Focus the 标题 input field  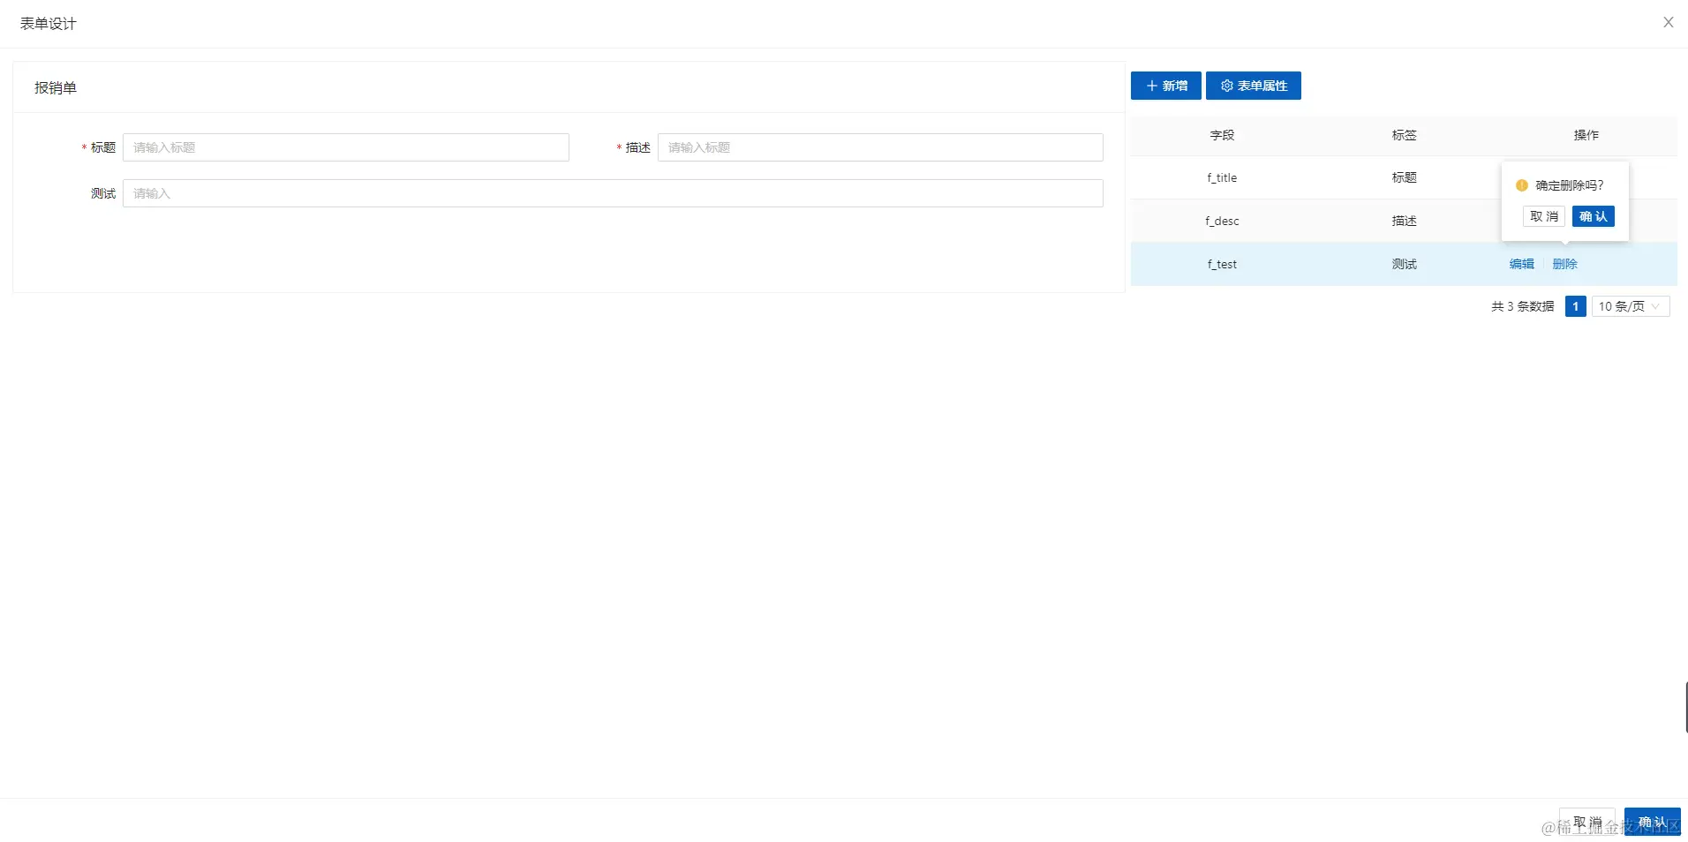point(346,147)
